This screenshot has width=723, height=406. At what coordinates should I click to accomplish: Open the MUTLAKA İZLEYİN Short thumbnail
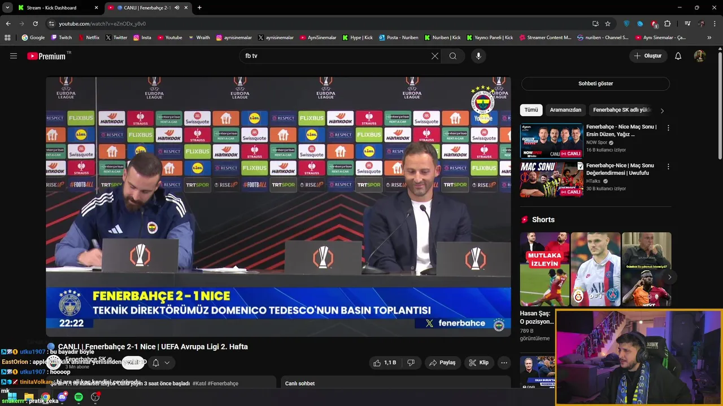tap(545, 270)
